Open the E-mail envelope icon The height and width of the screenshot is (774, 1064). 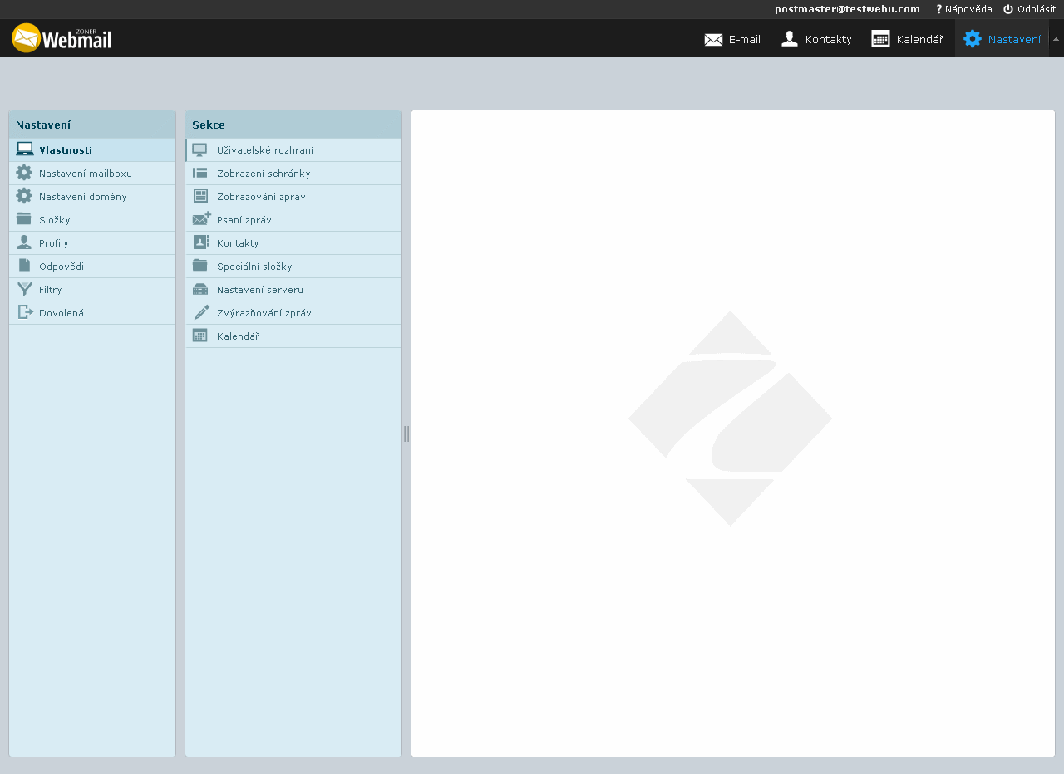[713, 39]
